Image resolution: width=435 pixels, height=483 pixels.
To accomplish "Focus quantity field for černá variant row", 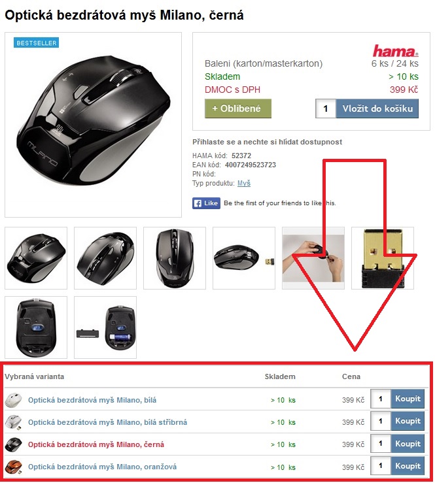I will point(381,444).
